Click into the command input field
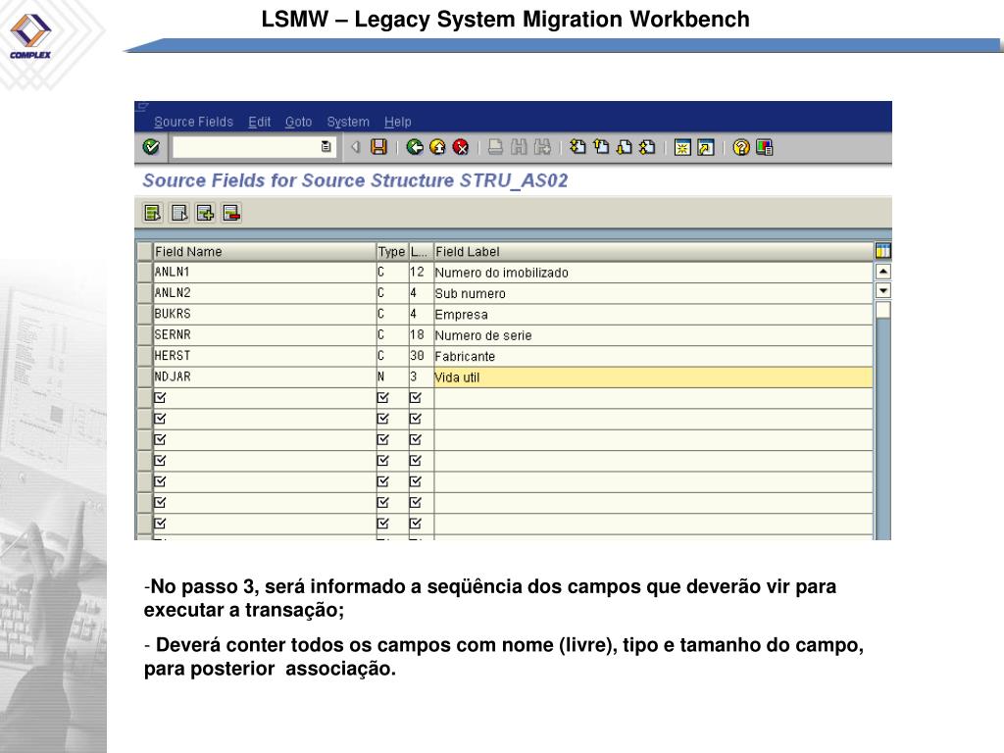Viewport: 1004px width, 753px height. pyautogui.click(x=246, y=147)
